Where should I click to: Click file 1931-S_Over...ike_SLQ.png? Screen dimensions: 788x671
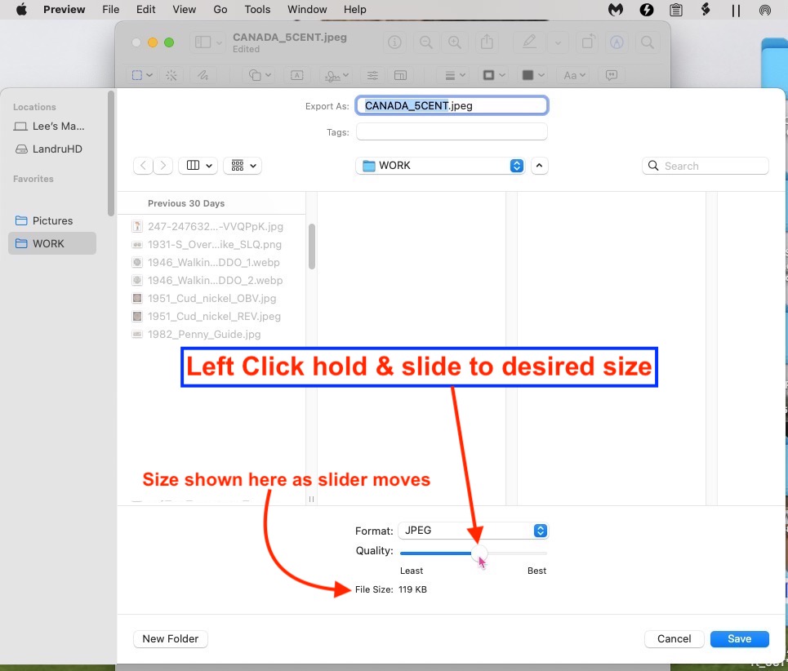click(215, 245)
